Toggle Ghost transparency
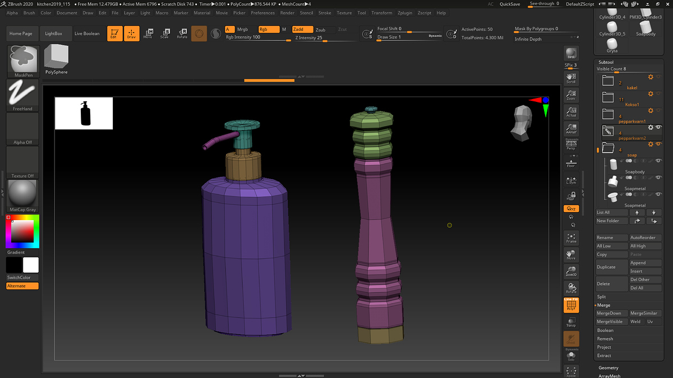 tap(571, 339)
